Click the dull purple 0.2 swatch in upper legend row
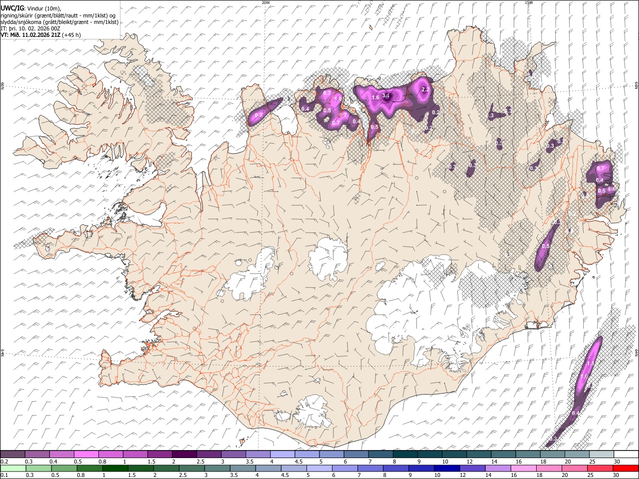 [x=12, y=455]
